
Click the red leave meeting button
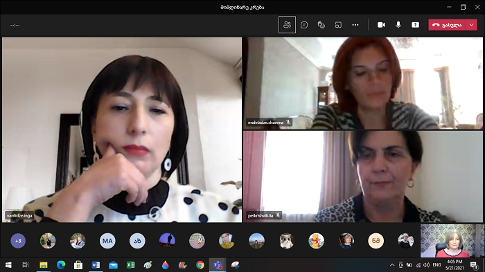pyautogui.click(x=447, y=25)
